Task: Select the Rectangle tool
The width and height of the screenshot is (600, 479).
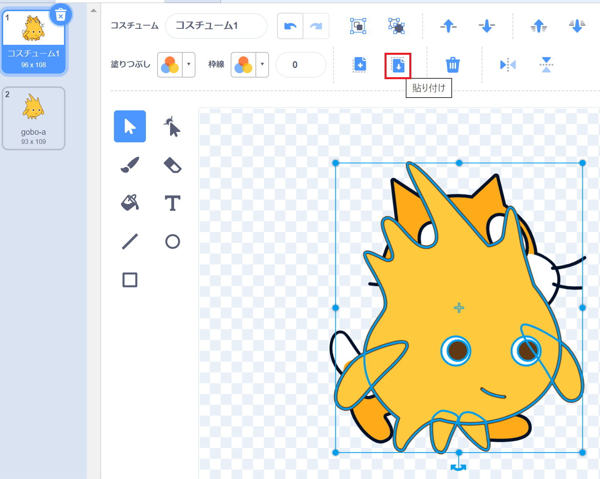Action: point(130,279)
